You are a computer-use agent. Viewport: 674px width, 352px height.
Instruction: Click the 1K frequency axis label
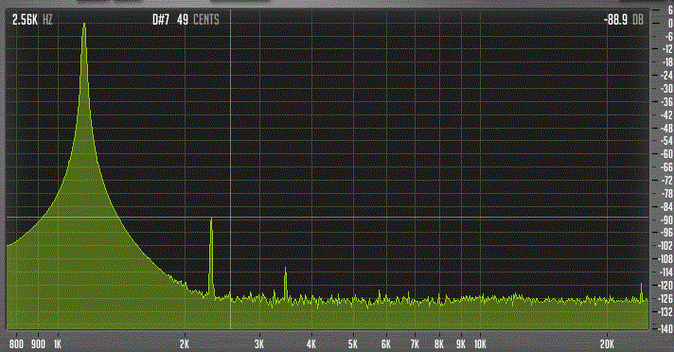(58, 344)
